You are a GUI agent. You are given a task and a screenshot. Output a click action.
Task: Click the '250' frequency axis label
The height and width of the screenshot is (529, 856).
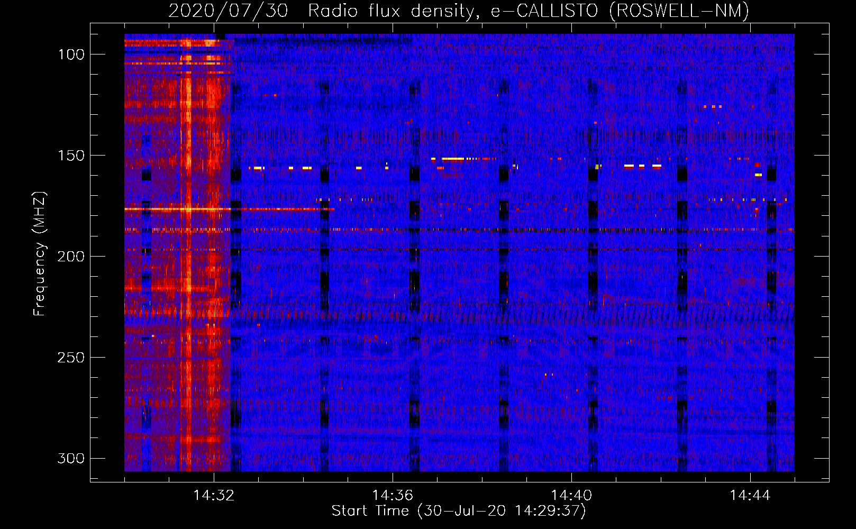pos(71,358)
